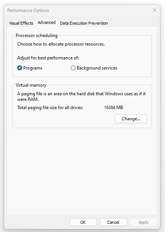Click the Processor scheduling group heading

click(x=37, y=35)
